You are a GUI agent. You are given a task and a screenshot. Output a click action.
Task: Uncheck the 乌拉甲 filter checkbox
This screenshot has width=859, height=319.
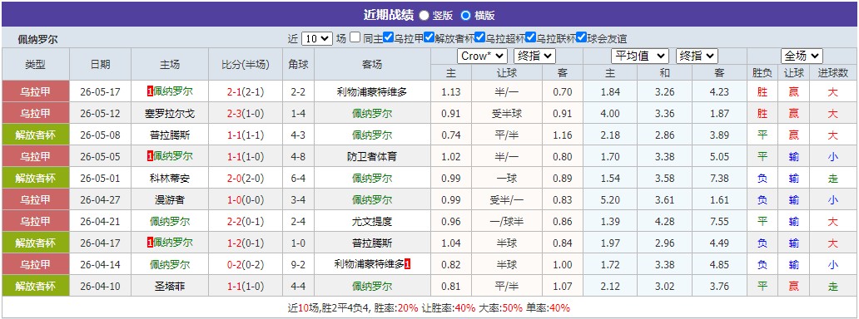click(x=389, y=37)
